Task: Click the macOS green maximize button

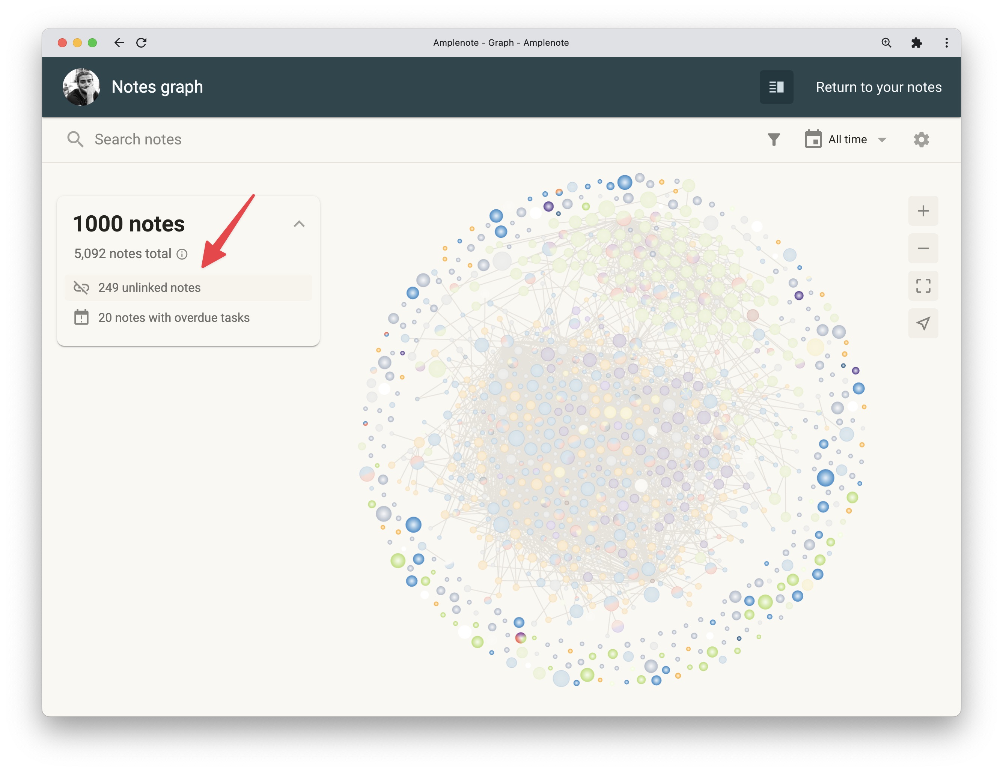Action: click(92, 43)
